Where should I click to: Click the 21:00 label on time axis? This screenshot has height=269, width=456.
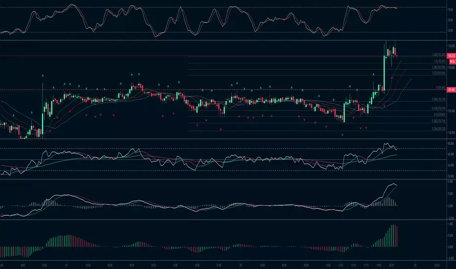44,265
